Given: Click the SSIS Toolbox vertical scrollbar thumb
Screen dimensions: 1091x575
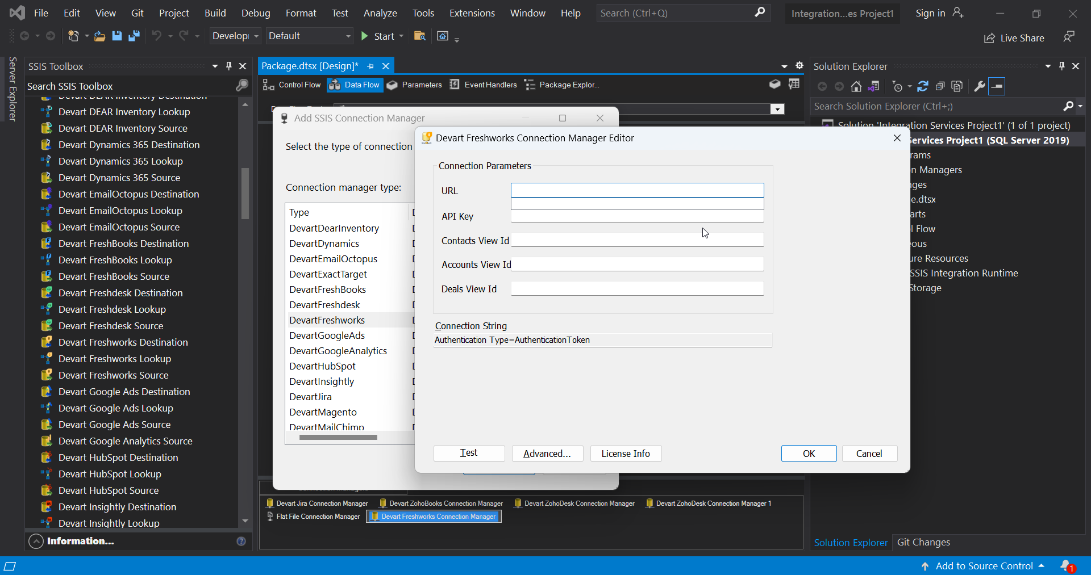Looking at the screenshot, I should tap(245, 193).
